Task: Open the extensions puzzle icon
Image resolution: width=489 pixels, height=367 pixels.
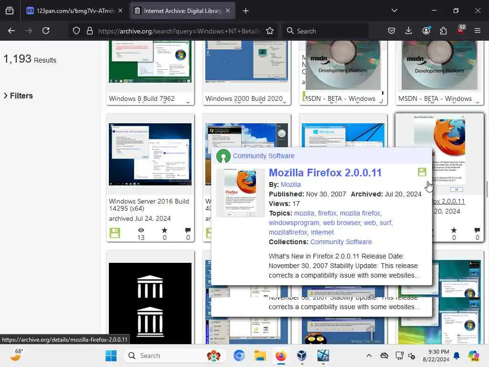Action: tap(443, 31)
